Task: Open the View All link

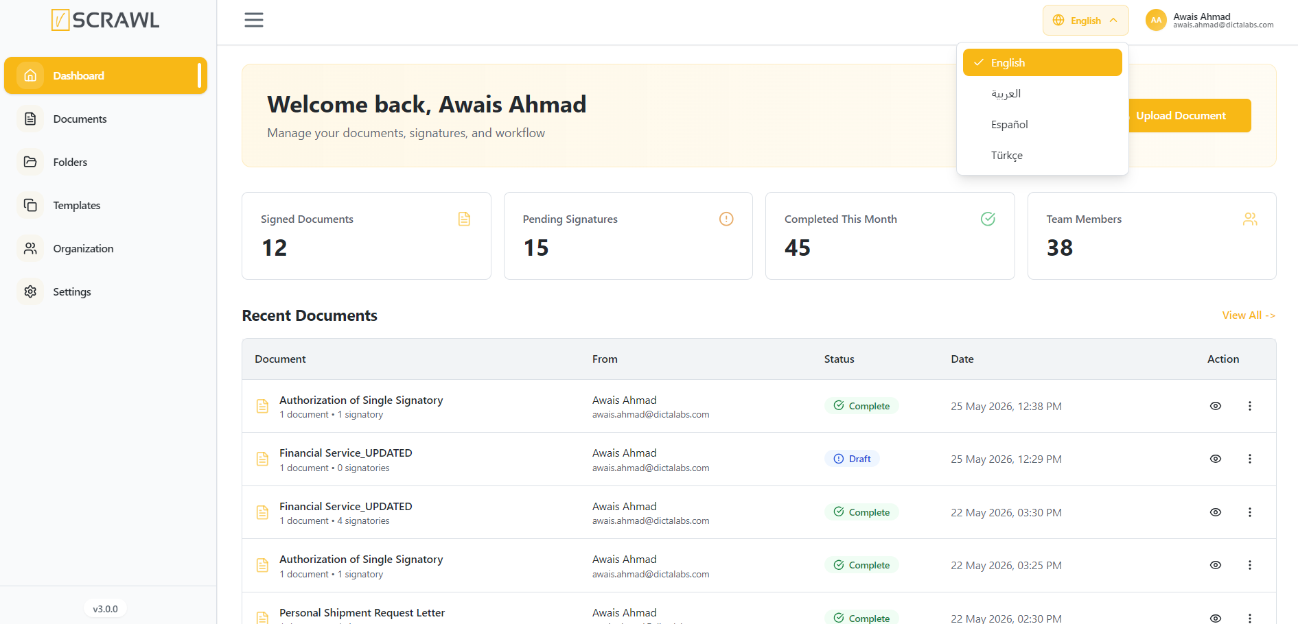Action: pyautogui.click(x=1249, y=315)
